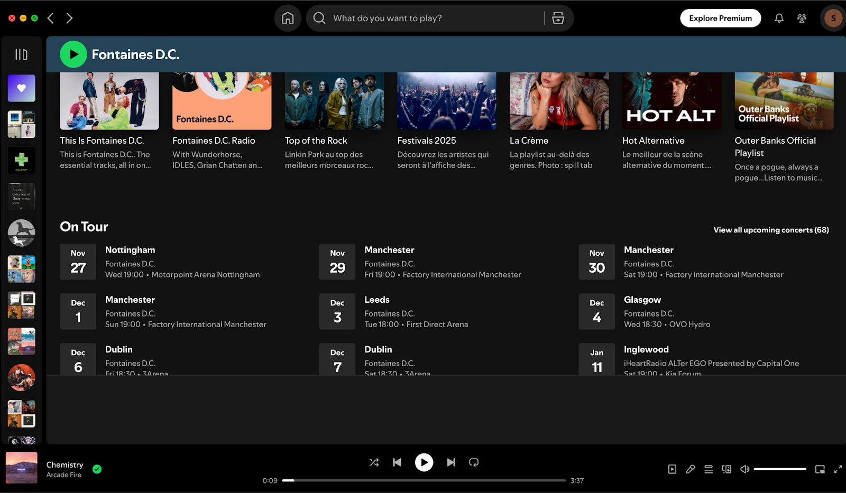This screenshot has height=493, width=846.
Task: Open the La Crème playlist cover
Action: click(559, 101)
